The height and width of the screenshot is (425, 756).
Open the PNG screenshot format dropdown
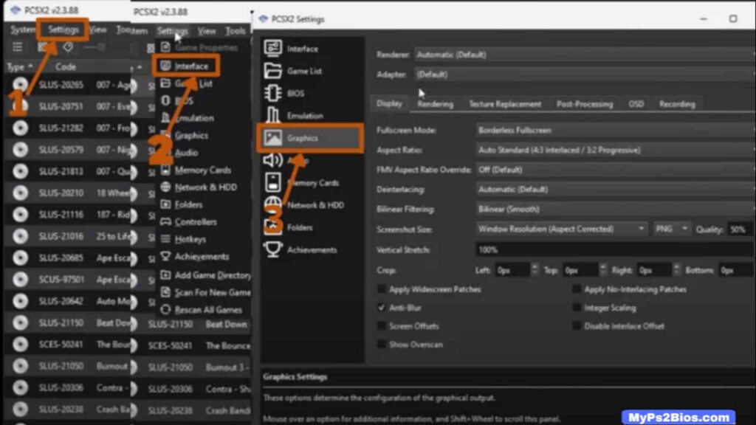(672, 229)
